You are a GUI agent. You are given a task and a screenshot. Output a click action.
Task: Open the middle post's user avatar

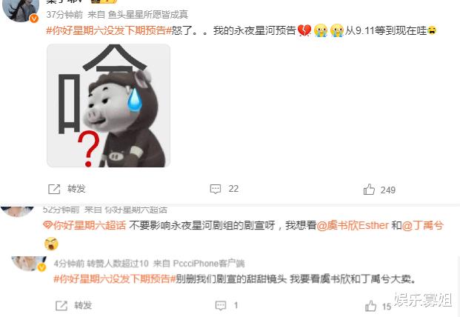pos(17,211)
